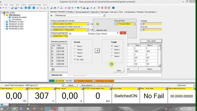Select Target Value 4 radio button

(112, 56)
